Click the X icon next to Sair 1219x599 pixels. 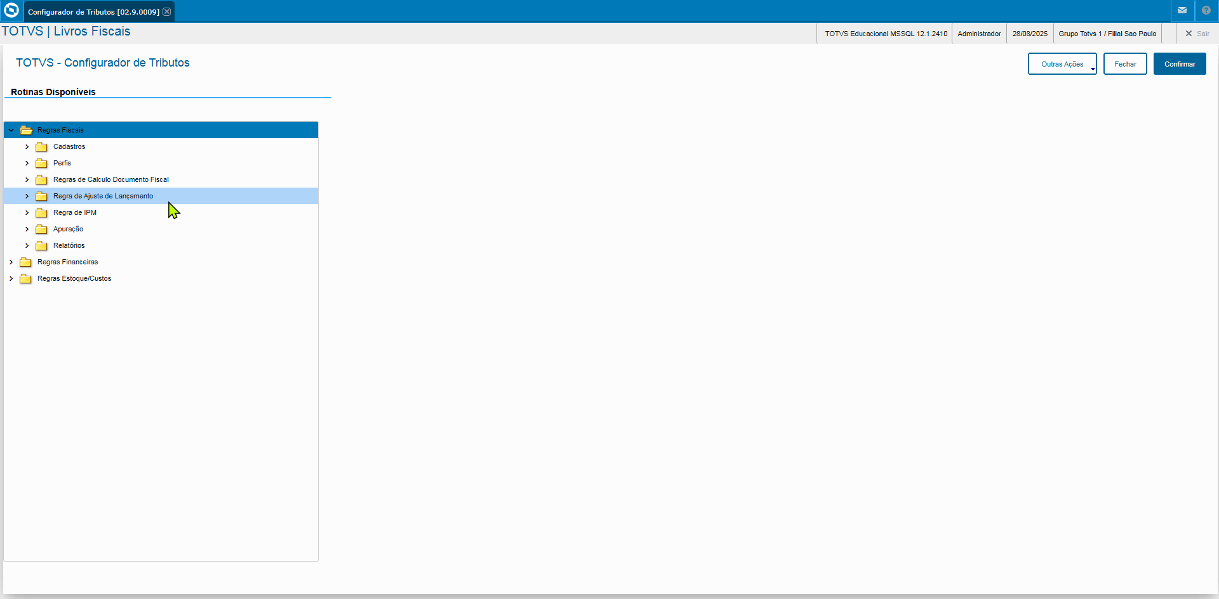(1189, 34)
